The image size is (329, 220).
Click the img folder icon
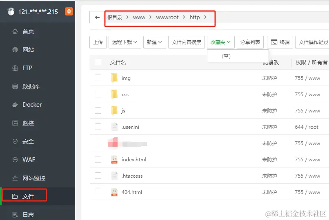pos(114,78)
